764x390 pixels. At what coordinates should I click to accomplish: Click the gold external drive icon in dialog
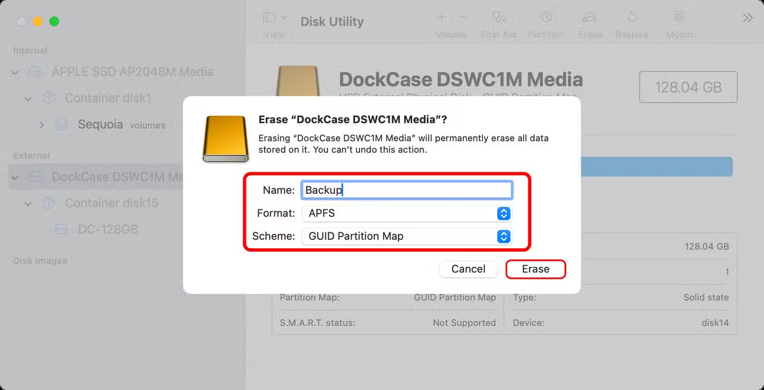[225, 139]
